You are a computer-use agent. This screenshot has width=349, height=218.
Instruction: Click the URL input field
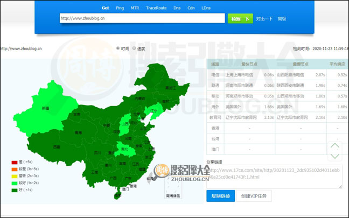click(x=142, y=18)
